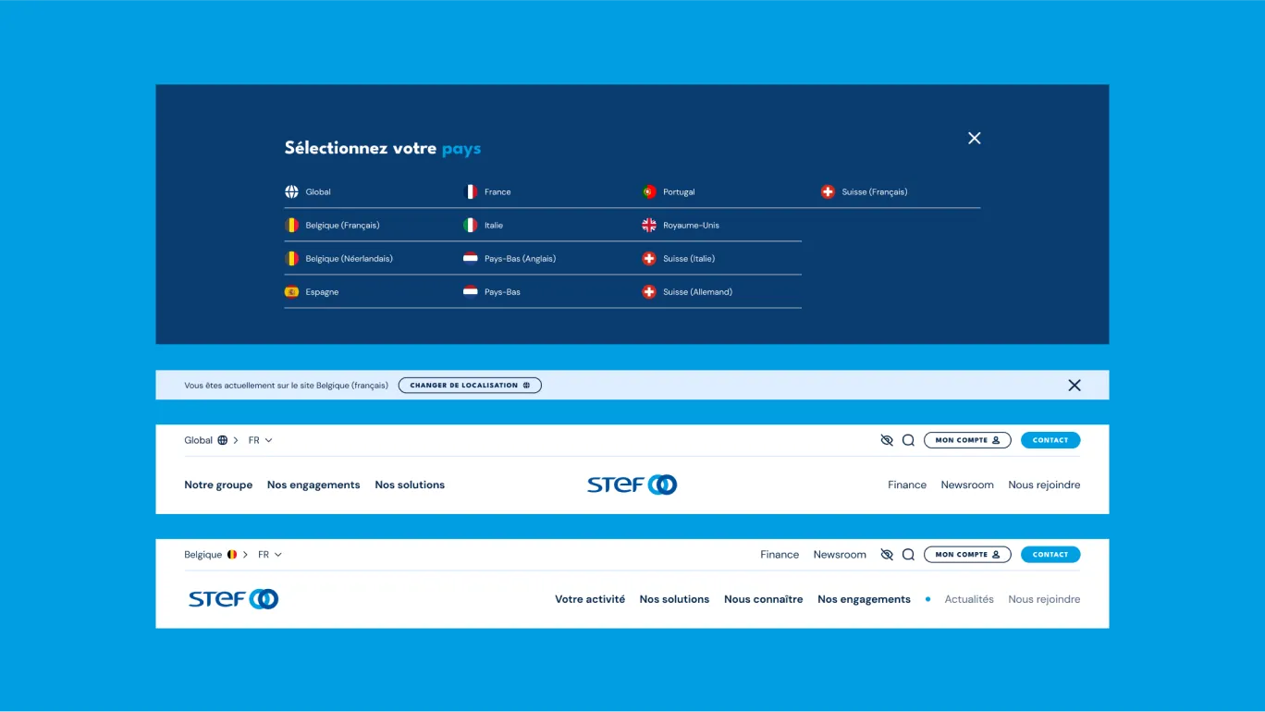This screenshot has width=1265, height=712.
Task: Click Mon Compte in Global header
Action: coord(967,440)
